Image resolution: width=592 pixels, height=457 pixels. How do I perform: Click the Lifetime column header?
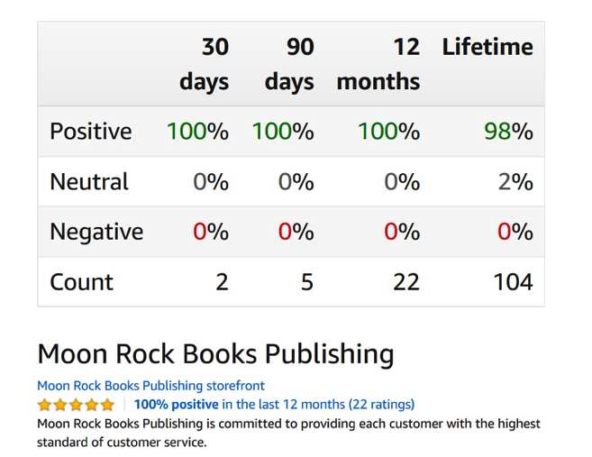pyautogui.click(x=487, y=47)
